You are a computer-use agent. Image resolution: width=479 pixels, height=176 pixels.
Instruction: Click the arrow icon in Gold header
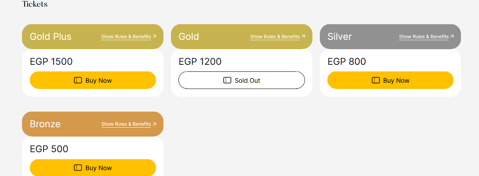point(303,37)
